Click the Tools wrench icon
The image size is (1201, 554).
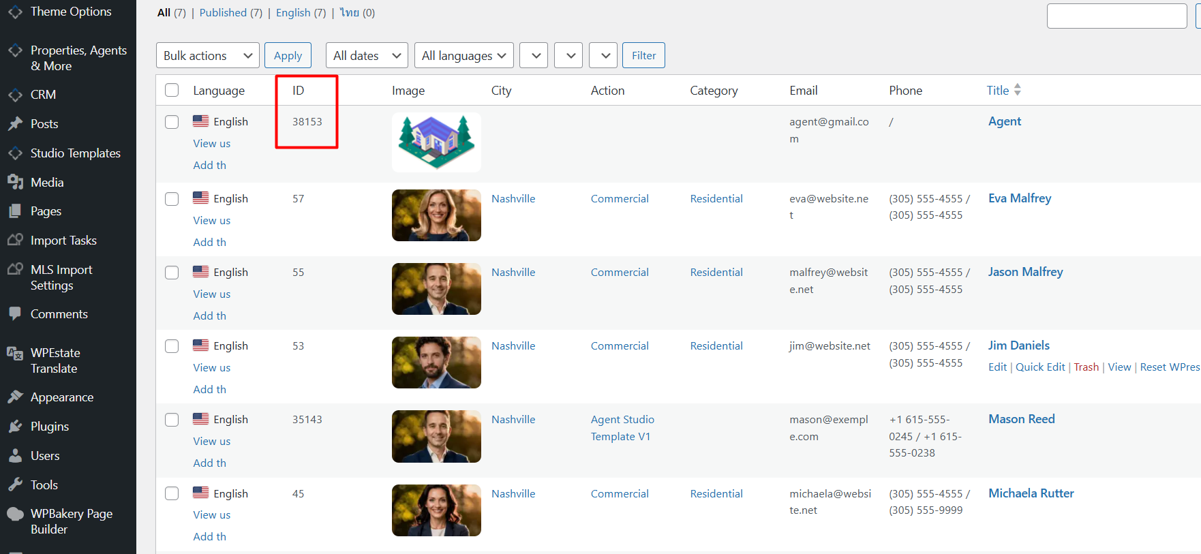(15, 484)
